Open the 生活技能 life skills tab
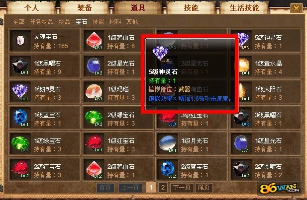 coord(244,7)
